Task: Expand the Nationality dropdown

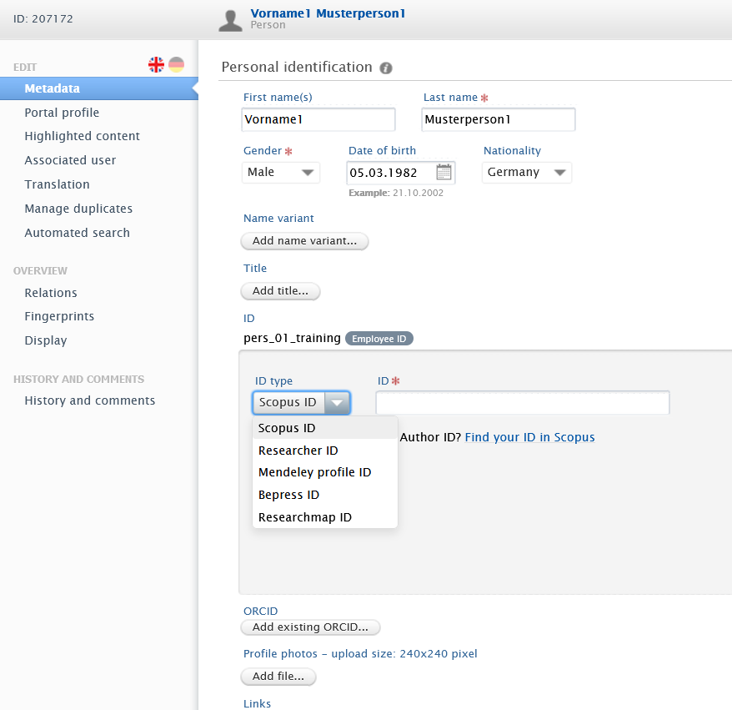Action: click(526, 173)
